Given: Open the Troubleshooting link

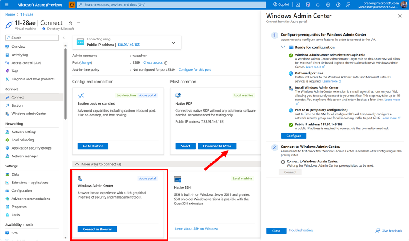Looking at the screenshot, I should (x=301, y=230).
